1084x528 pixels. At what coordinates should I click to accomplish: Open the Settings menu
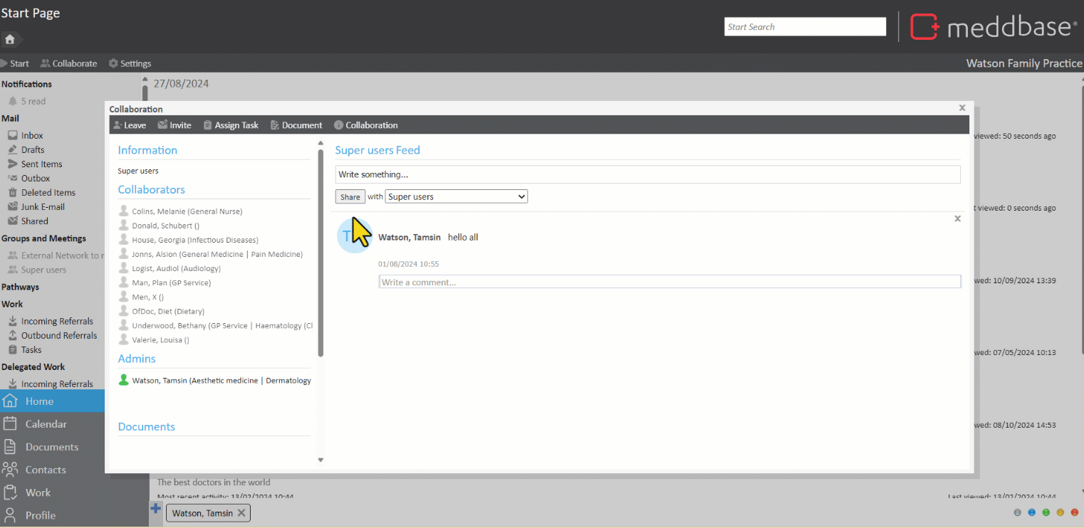130,63
